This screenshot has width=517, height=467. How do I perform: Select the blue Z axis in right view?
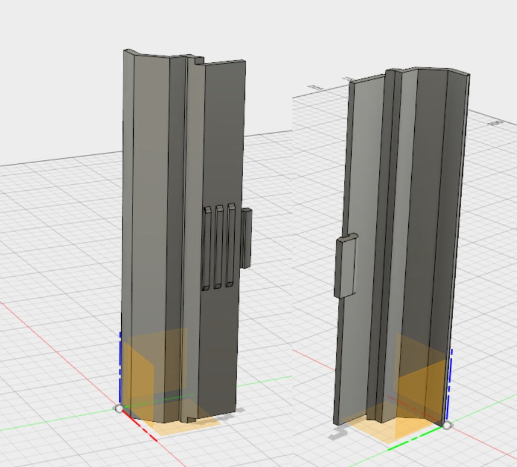coord(449,386)
